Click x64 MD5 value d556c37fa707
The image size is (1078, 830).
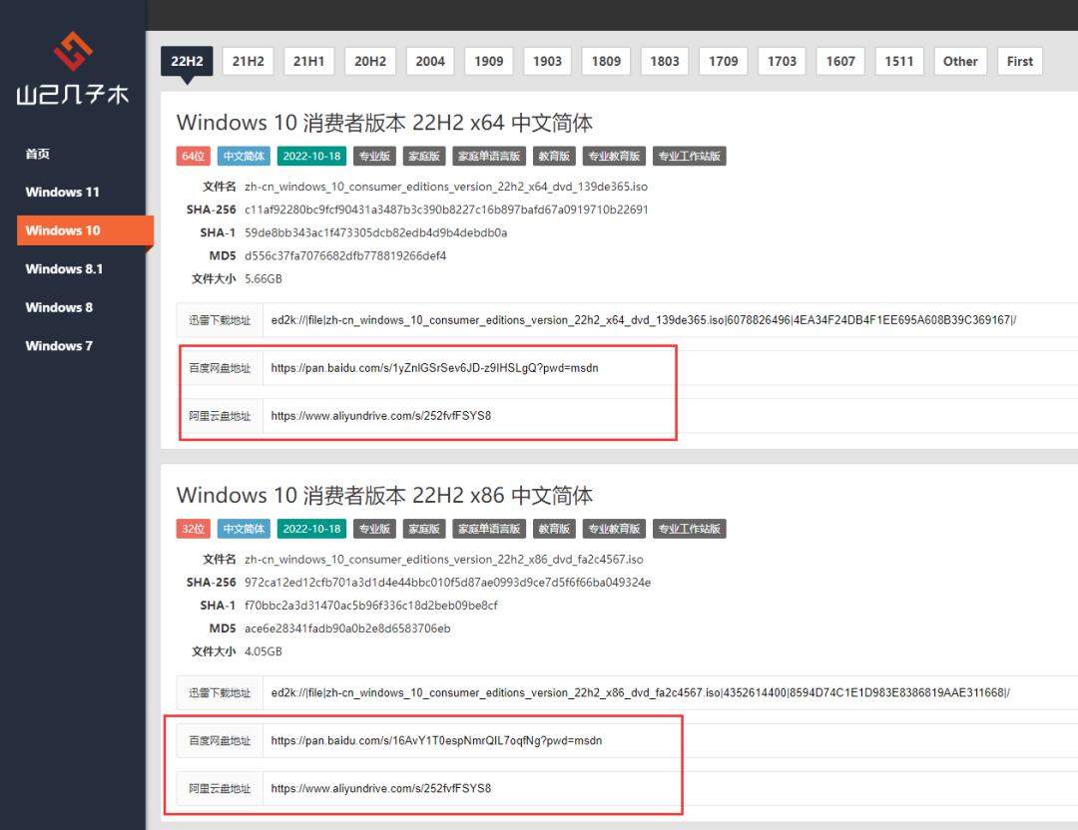345,256
